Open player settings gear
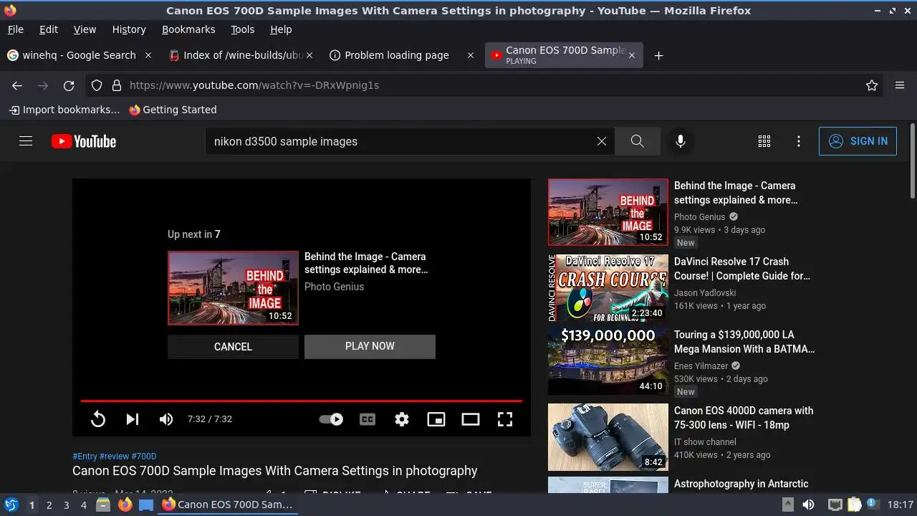917x516 pixels. click(x=402, y=419)
